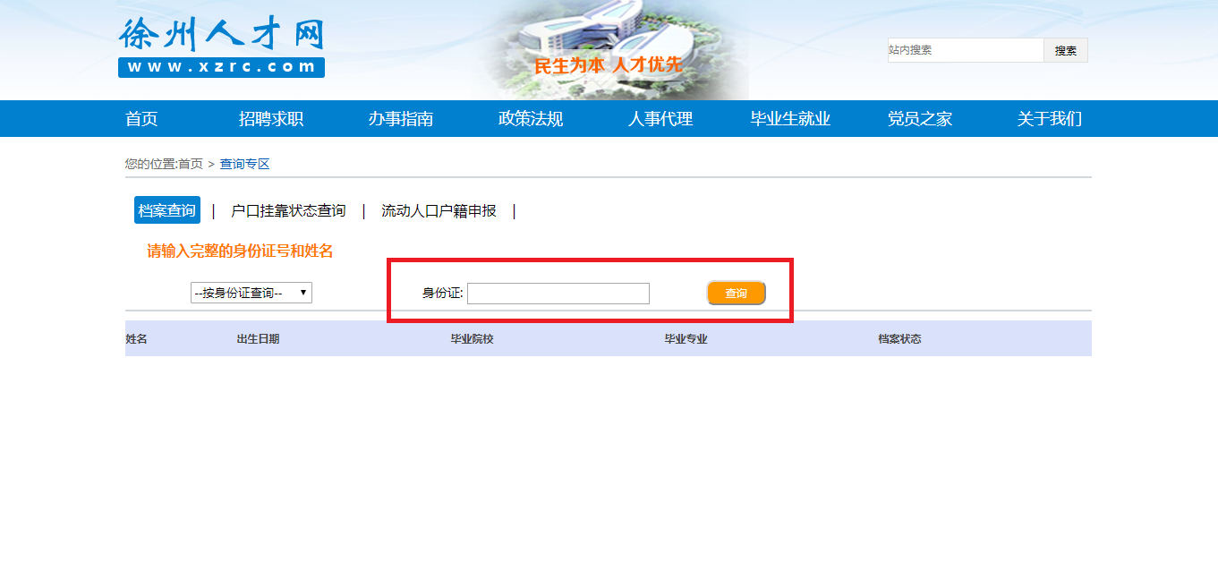The height and width of the screenshot is (571, 1218).
Task: Open the 党员之家 menu
Action: tap(920, 119)
